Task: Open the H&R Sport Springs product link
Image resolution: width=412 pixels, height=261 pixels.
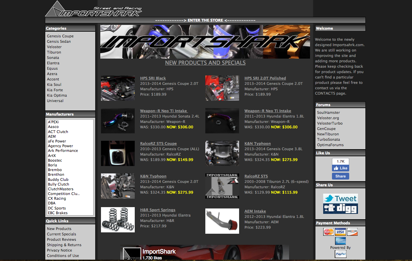Action: pos(158,210)
